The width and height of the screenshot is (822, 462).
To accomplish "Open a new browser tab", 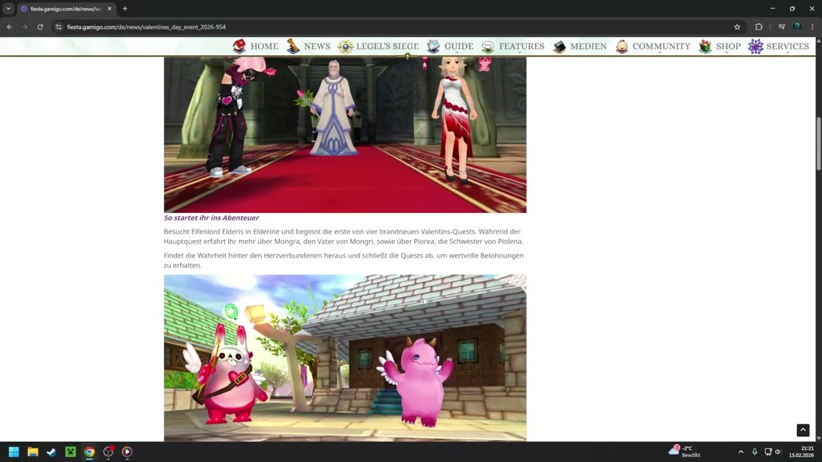I will coord(125,9).
